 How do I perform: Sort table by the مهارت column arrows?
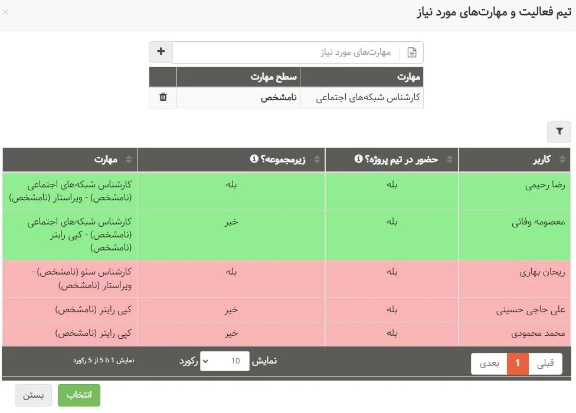[129, 159]
